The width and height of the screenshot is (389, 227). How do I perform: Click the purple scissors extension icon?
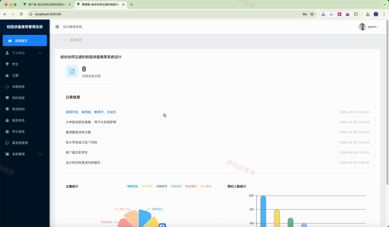[x=323, y=14]
